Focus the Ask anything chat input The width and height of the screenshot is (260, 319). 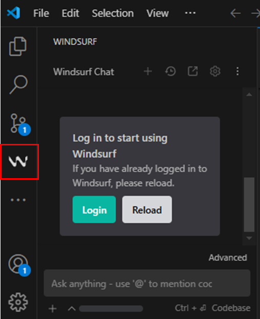click(147, 283)
